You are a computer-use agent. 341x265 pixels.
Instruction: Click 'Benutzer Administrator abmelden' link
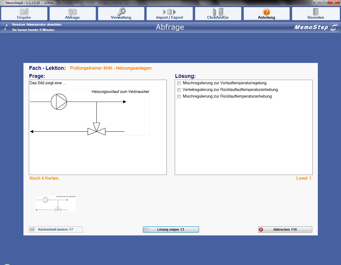(x=36, y=25)
